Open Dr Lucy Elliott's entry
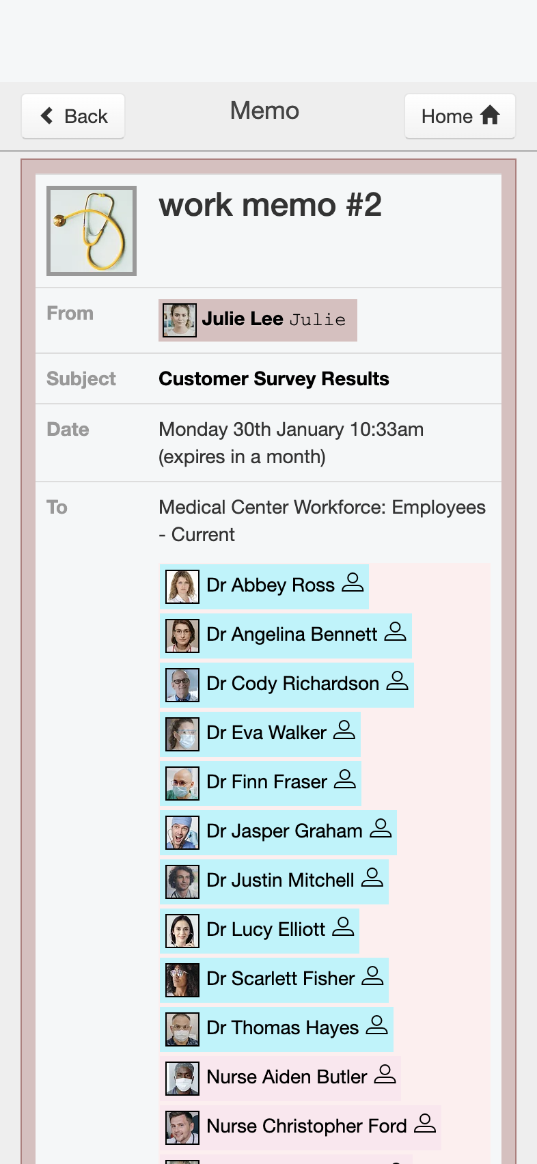 [260, 930]
